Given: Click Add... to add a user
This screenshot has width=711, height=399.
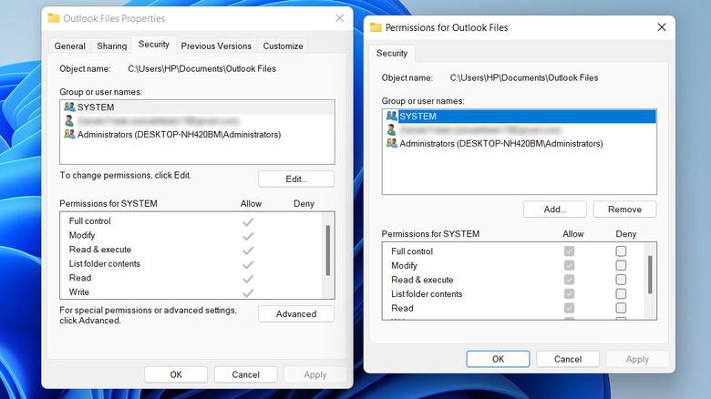Looking at the screenshot, I should (x=555, y=210).
